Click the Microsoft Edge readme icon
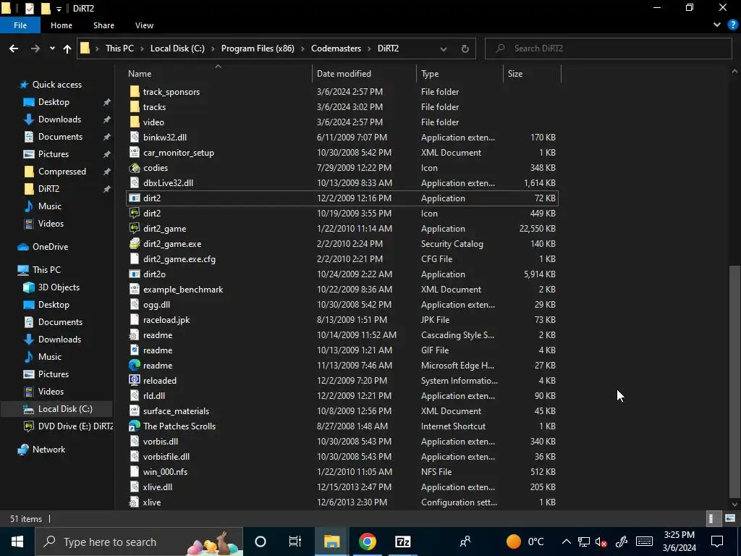Image resolution: width=741 pixels, height=556 pixels. click(135, 366)
